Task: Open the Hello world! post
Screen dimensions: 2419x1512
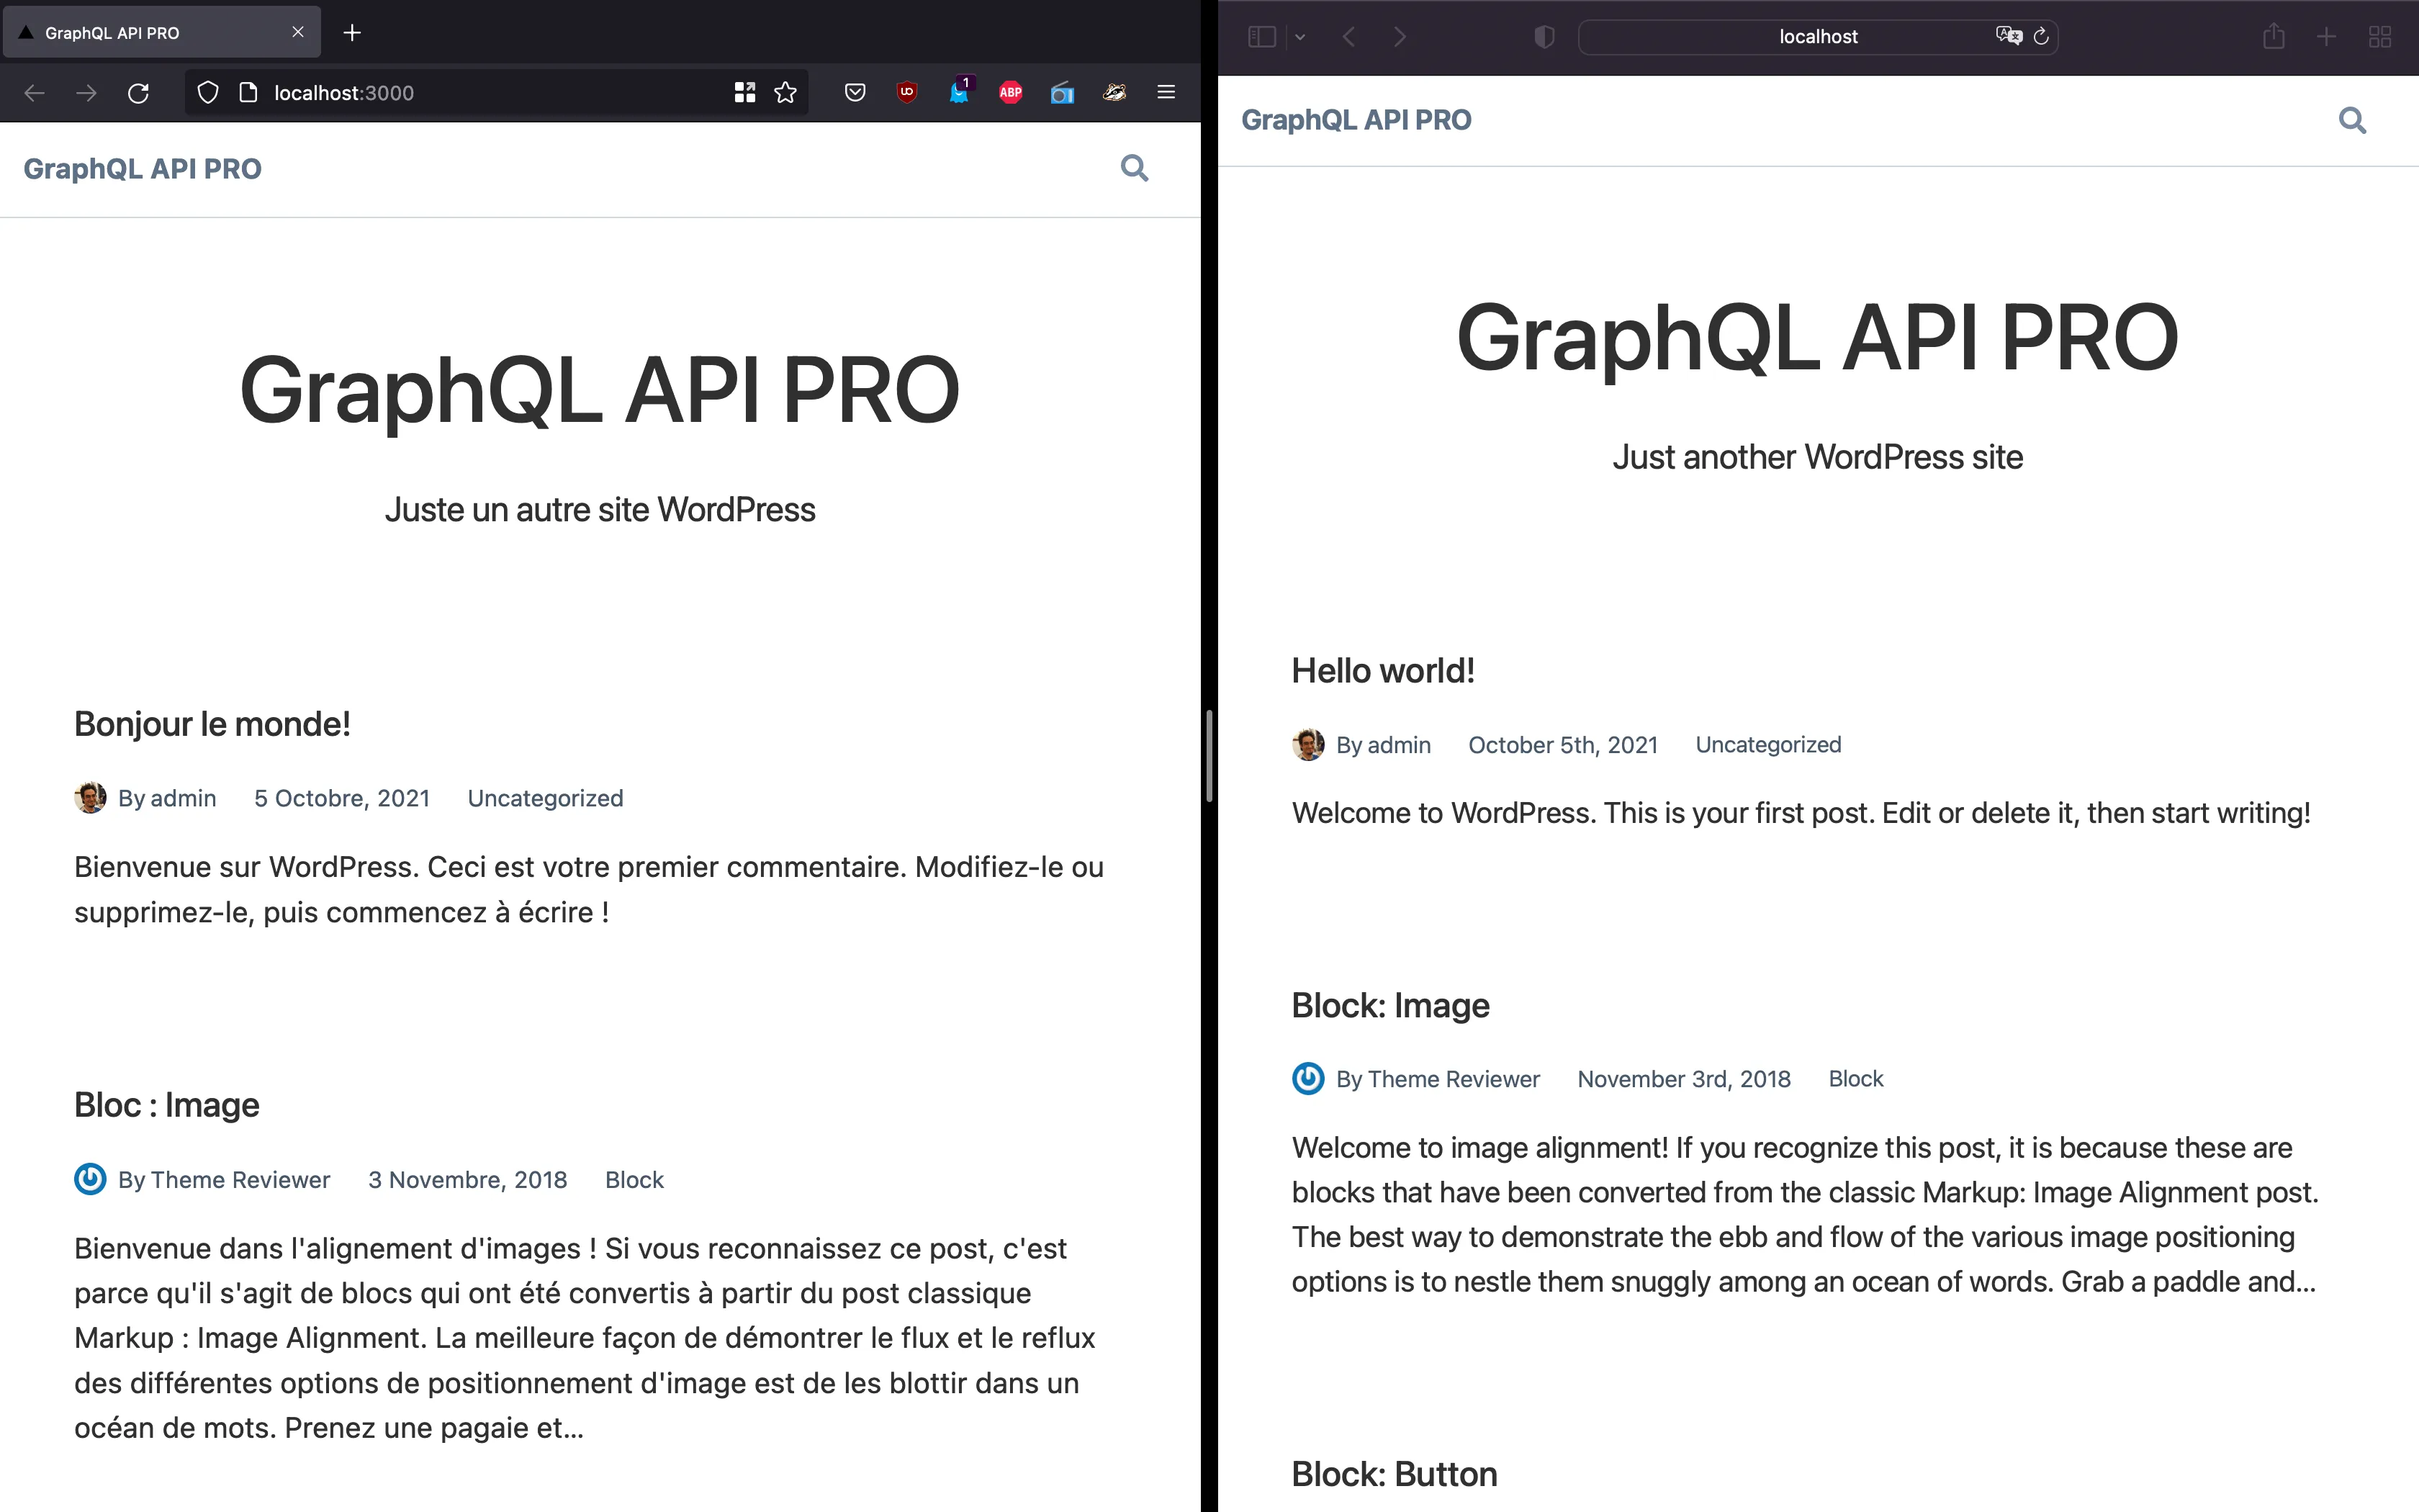Action: point(1382,670)
